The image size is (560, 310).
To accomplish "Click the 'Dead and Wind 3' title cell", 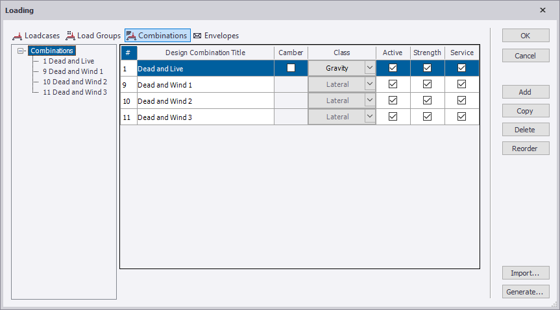I will [206, 117].
